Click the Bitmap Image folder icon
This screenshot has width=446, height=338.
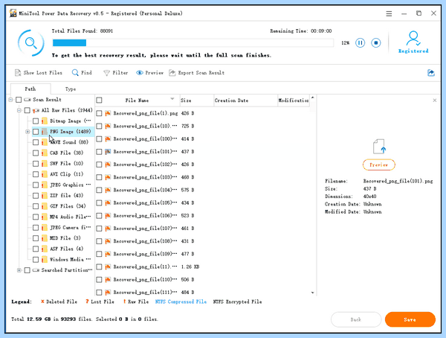coord(45,121)
